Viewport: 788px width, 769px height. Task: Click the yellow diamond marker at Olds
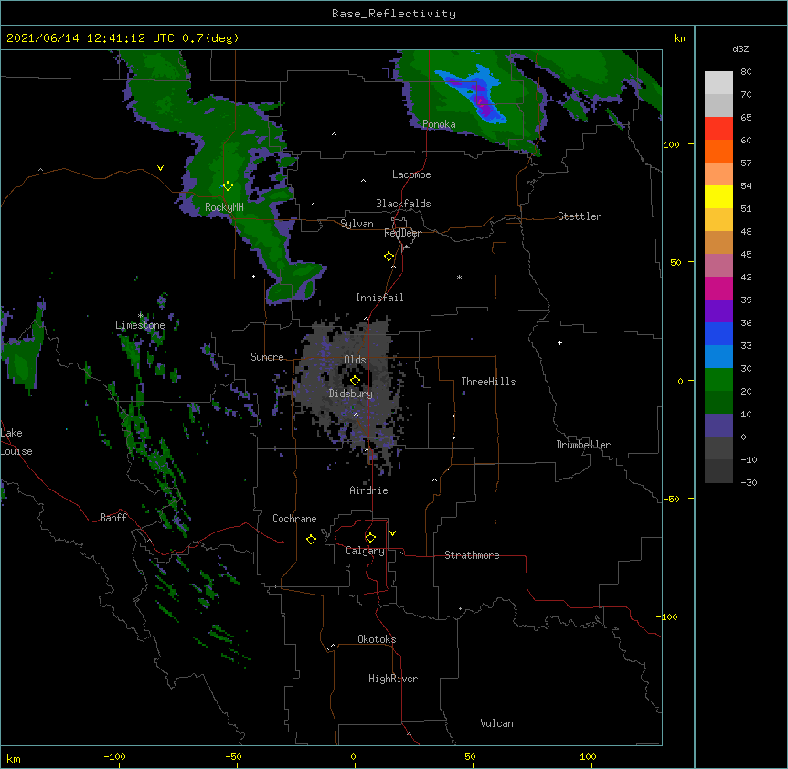click(355, 381)
